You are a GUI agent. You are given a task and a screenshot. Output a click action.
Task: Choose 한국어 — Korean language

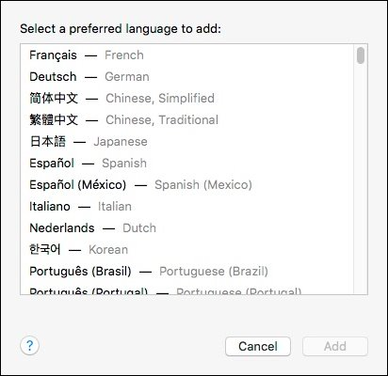click(x=187, y=250)
